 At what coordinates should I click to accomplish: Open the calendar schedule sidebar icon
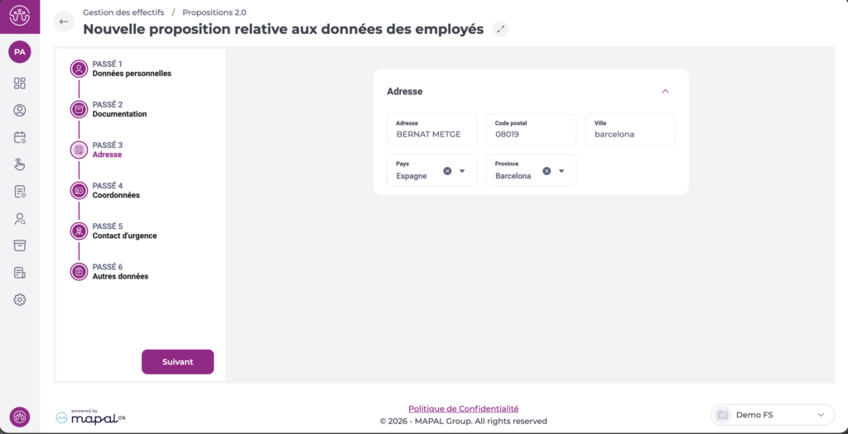(20, 137)
